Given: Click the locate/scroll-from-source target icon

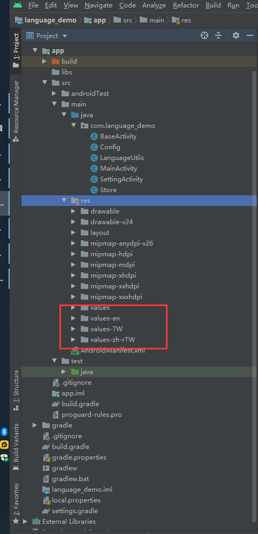Looking at the screenshot, I should point(204,35).
